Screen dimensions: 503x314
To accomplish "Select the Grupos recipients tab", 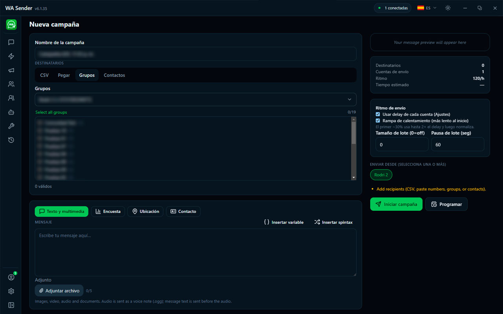I will pyautogui.click(x=87, y=75).
